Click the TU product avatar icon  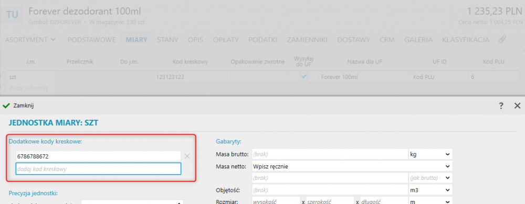point(12,15)
